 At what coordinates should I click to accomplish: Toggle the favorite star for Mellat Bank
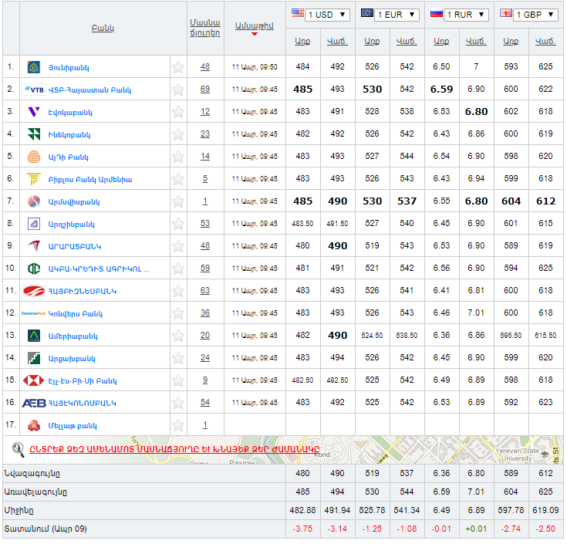click(178, 425)
